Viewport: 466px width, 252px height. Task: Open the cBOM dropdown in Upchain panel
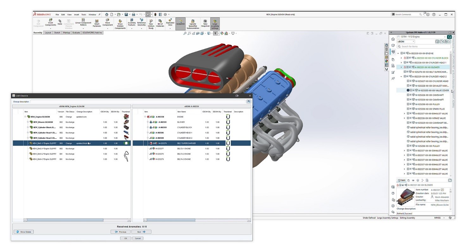point(406,41)
